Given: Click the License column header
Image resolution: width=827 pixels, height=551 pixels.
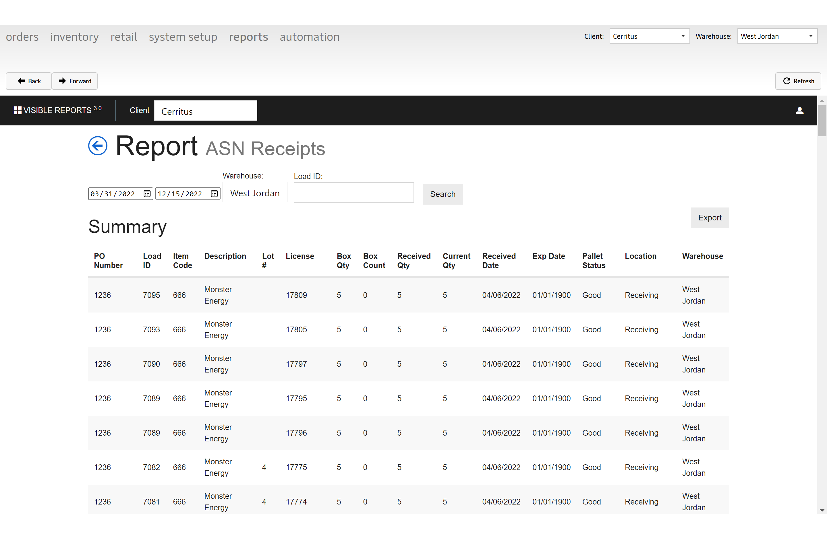Looking at the screenshot, I should 300,256.
